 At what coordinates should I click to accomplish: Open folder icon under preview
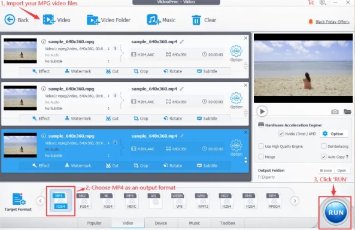click(x=347, y=111)
